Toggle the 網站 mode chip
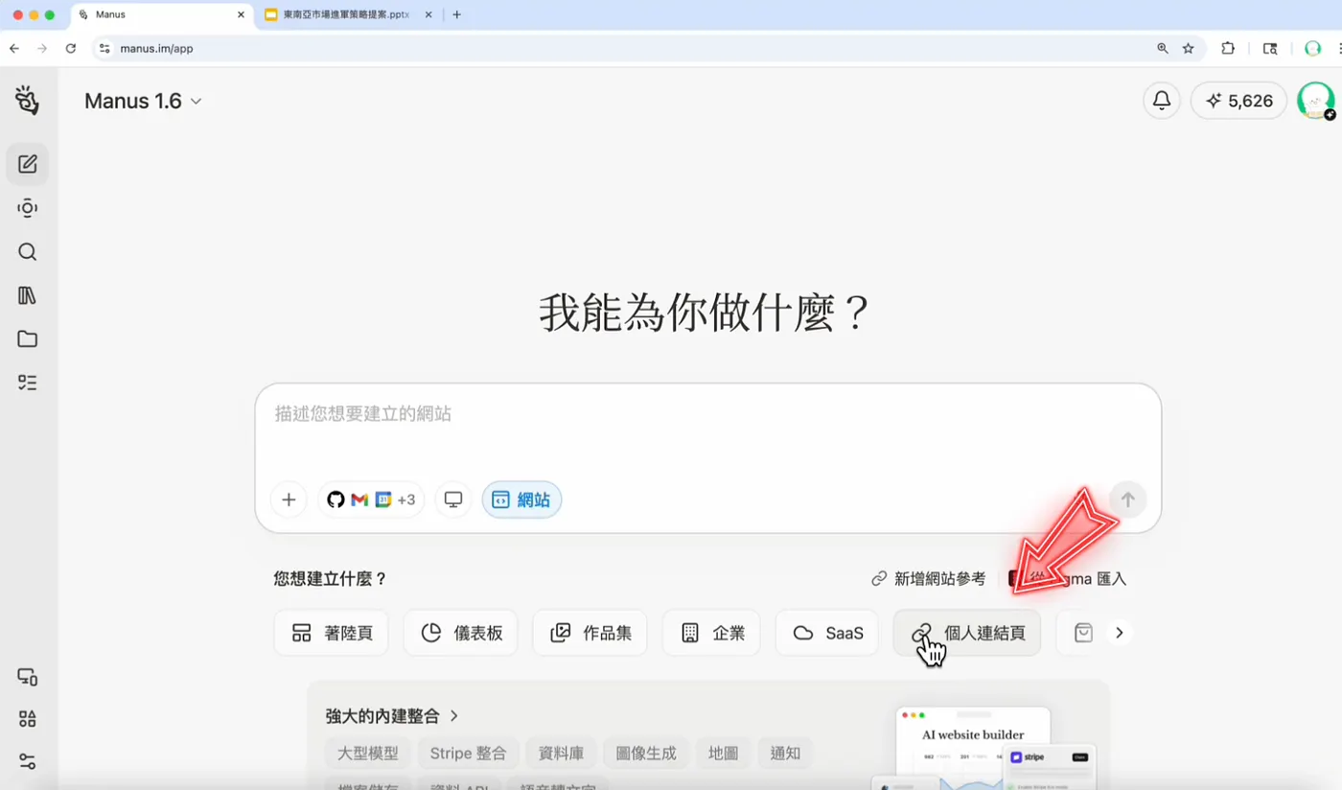The width and height of the screenshot is (1342, 790). (521, 500)
